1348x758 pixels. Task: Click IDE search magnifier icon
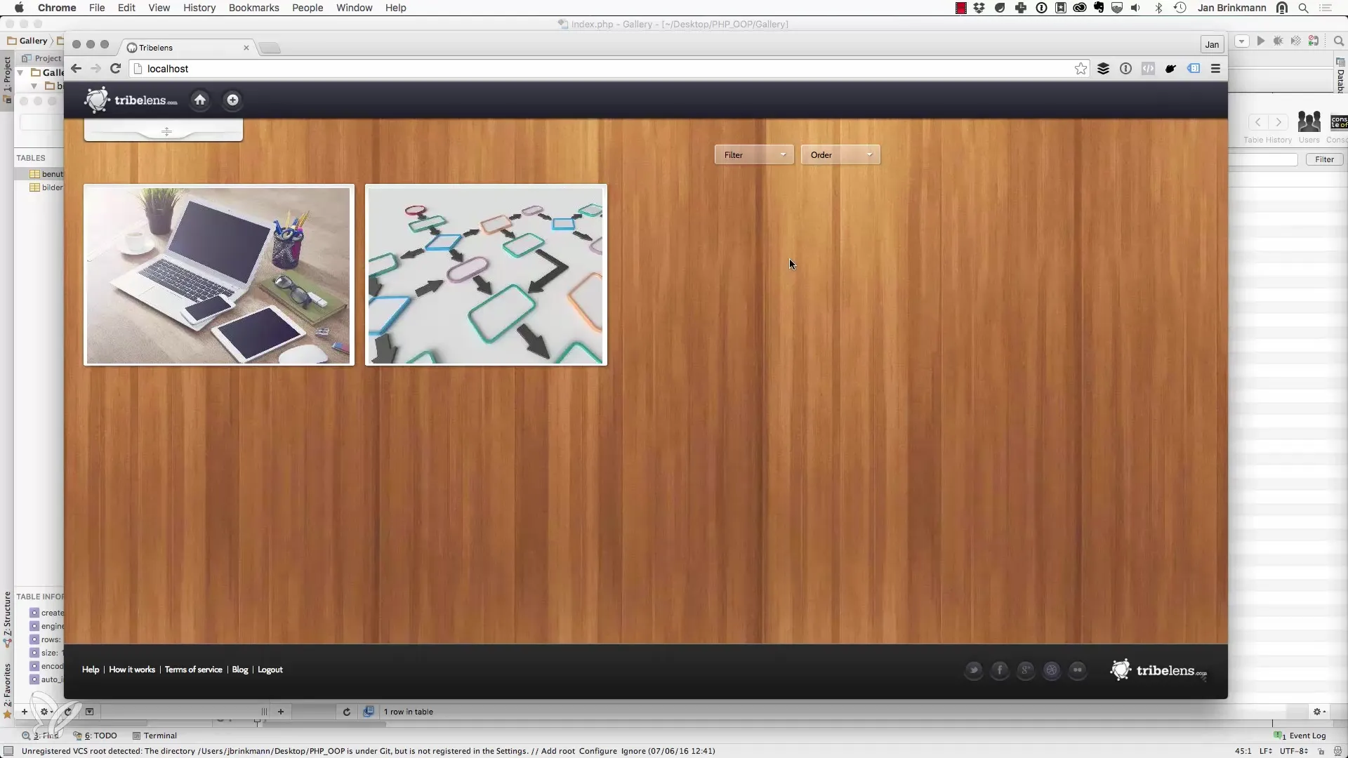[x=1338, y=41]
